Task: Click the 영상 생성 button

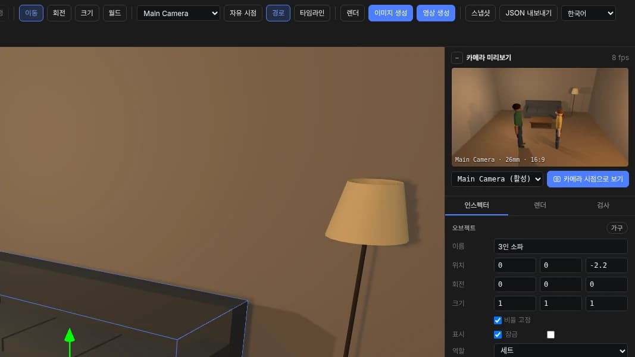Action: [436, 13]
